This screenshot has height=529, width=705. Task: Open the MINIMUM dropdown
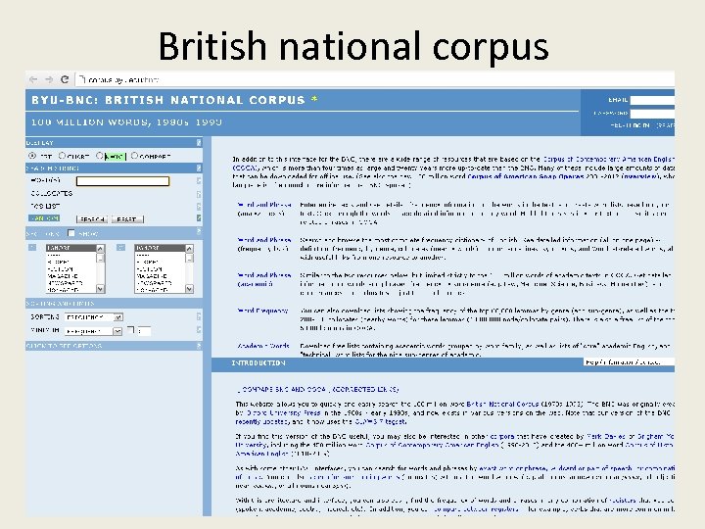point(94,331)
